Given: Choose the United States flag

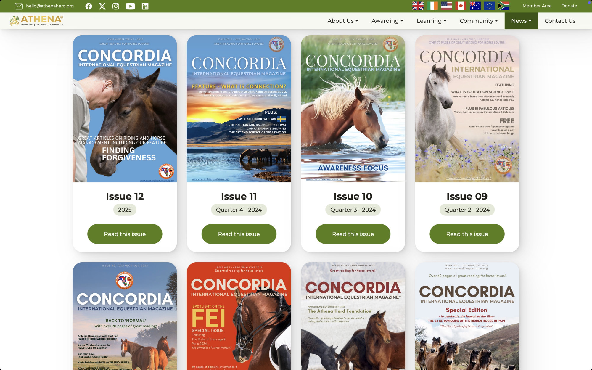Looking at the screenshot, I should click(446, 6).
